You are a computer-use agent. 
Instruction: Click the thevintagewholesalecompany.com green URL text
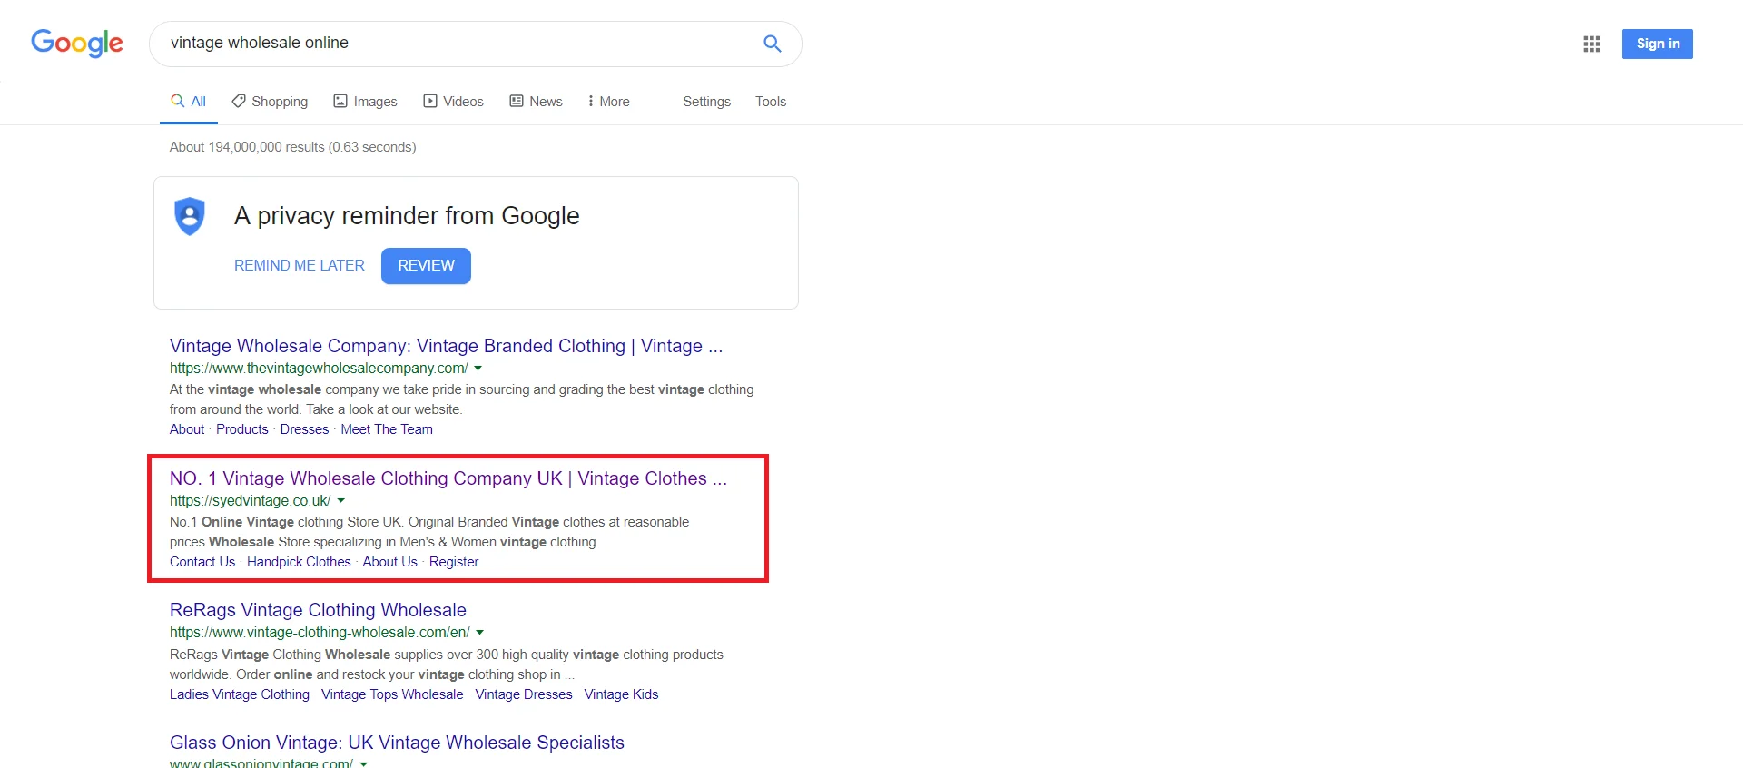pyautogui.click(x=319, y=369)
